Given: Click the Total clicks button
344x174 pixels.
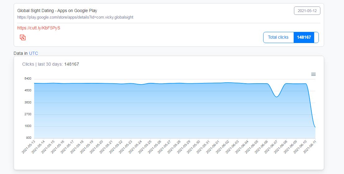Looking at the screenshot, I should [278, 37].
